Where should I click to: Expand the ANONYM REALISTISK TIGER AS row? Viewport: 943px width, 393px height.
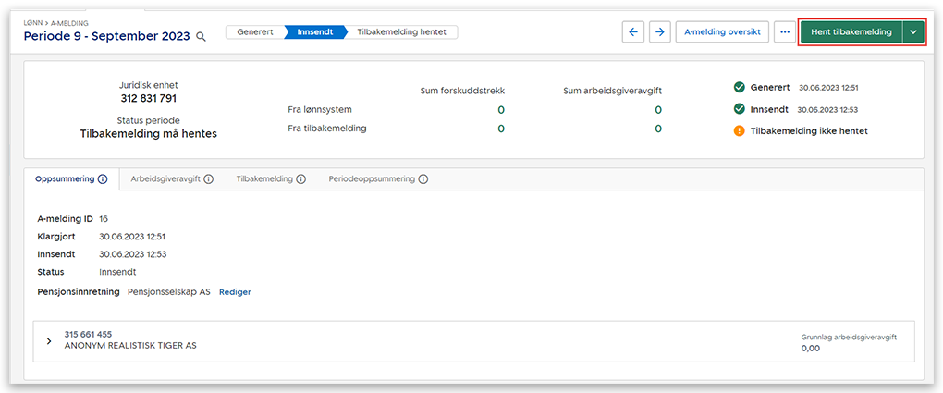[x=49, y=340]
